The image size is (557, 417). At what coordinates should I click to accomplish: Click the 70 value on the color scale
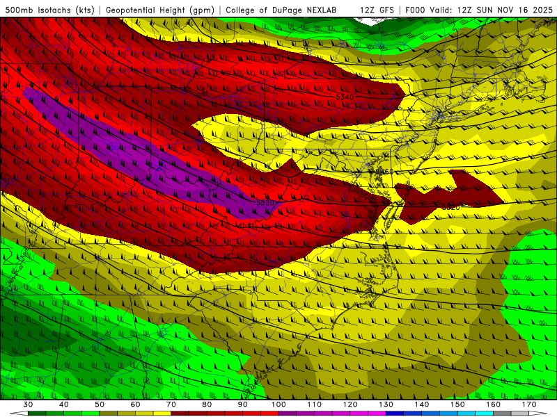(x=171, y=404)
